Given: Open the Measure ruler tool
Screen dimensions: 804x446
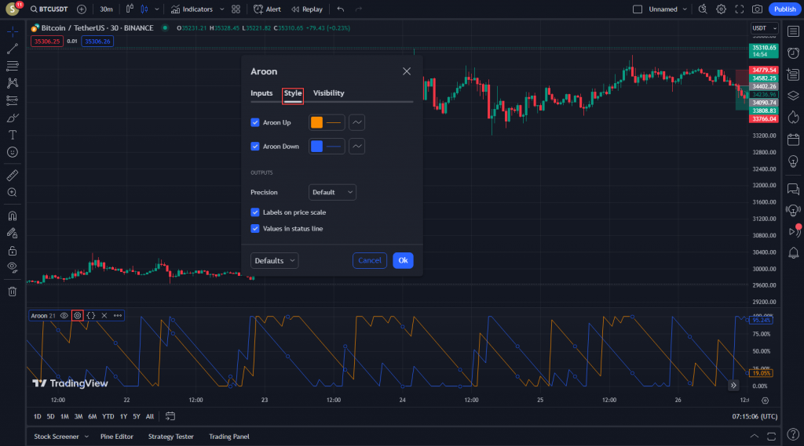Looking at the screenshot, I should pyautogui.click(x=13, y=175).
